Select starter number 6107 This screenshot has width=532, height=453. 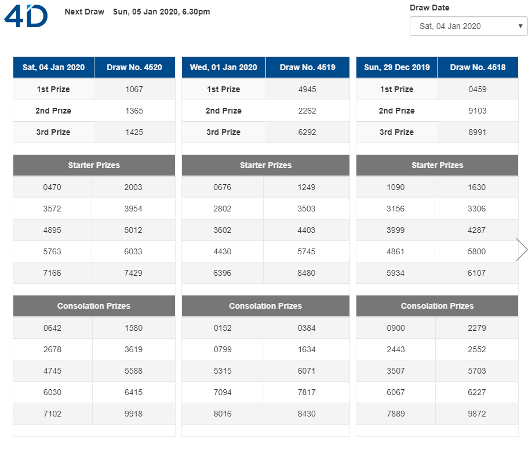click(477, 273)
